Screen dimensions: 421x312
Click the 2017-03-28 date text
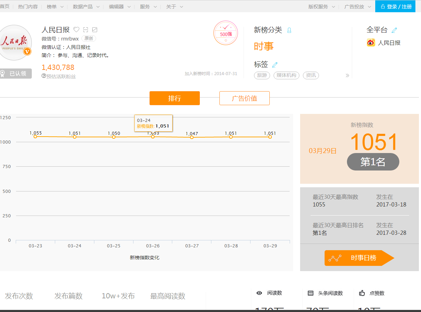(391, 233)
